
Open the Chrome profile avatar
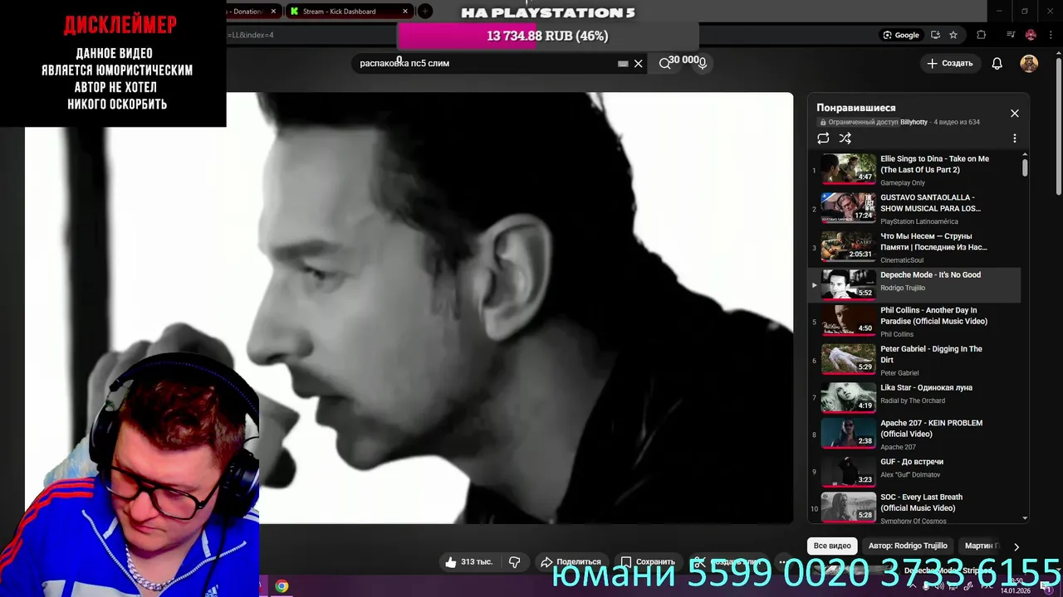1031,35
